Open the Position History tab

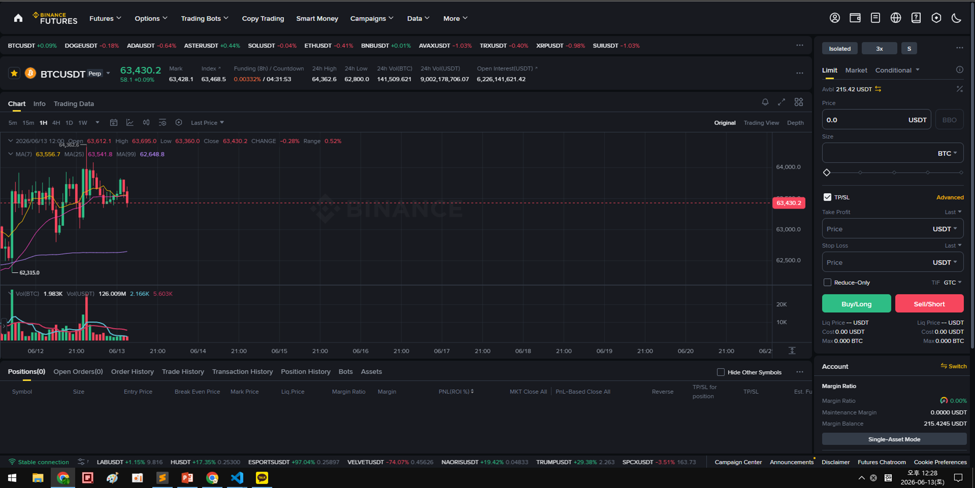[x=305, y=372]
